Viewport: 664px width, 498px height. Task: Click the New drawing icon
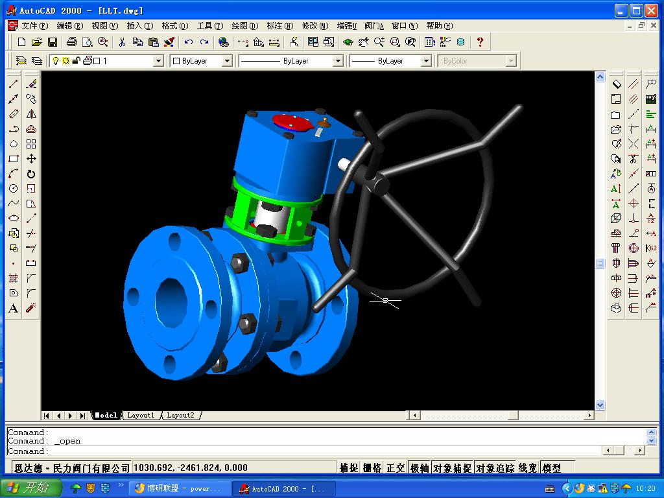21,42
